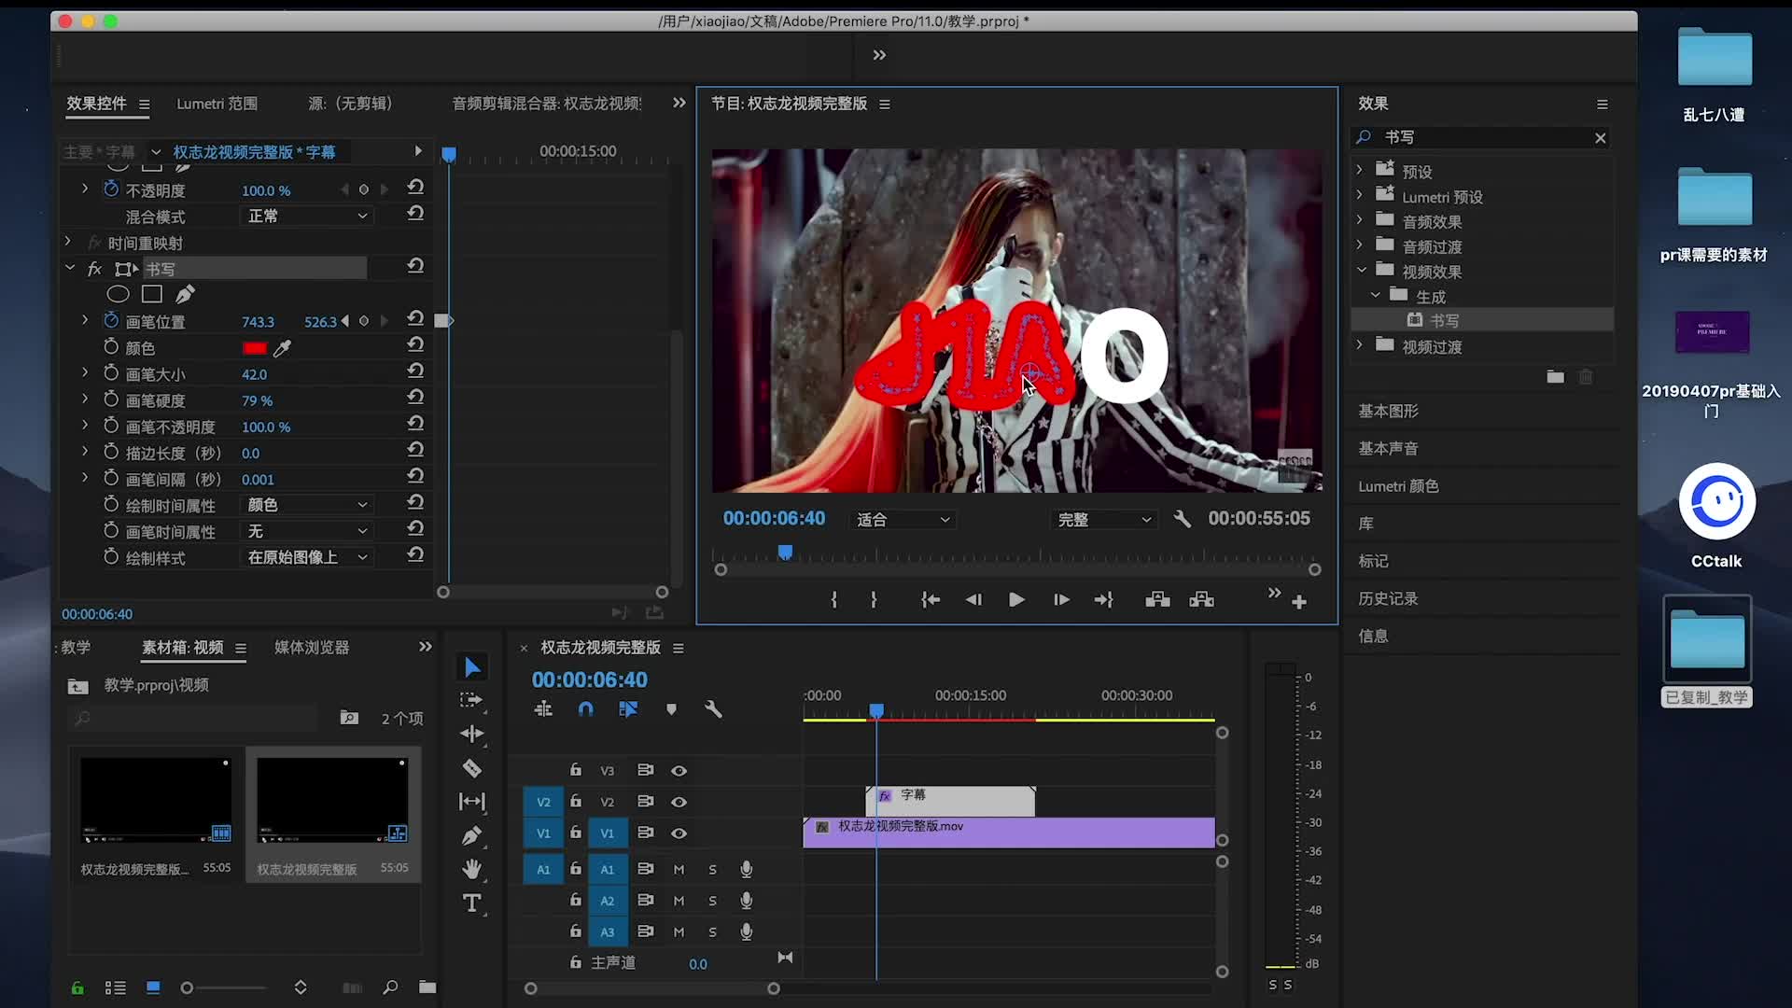This screenshot has height=1008, width=1792.
Task: Pick color with the eyedropper beside 颜色
Action: click(282, 348)
